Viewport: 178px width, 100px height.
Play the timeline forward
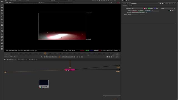[63, 57]
